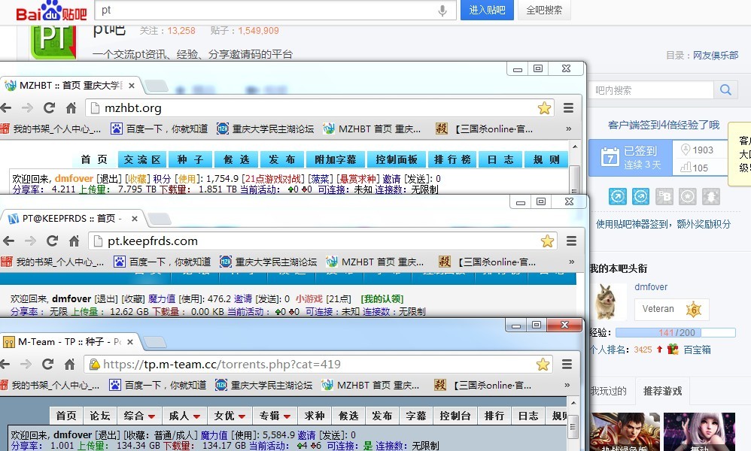The image size is (751, 451).
Task: Open 附加字幕 menu on MZHBT site
Action: (336, 159)
